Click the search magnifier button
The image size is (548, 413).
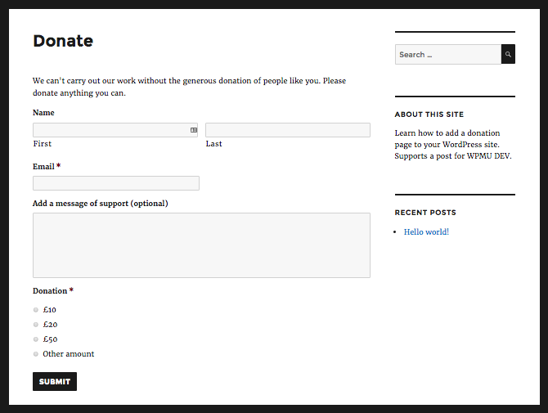tap(508, 54)
